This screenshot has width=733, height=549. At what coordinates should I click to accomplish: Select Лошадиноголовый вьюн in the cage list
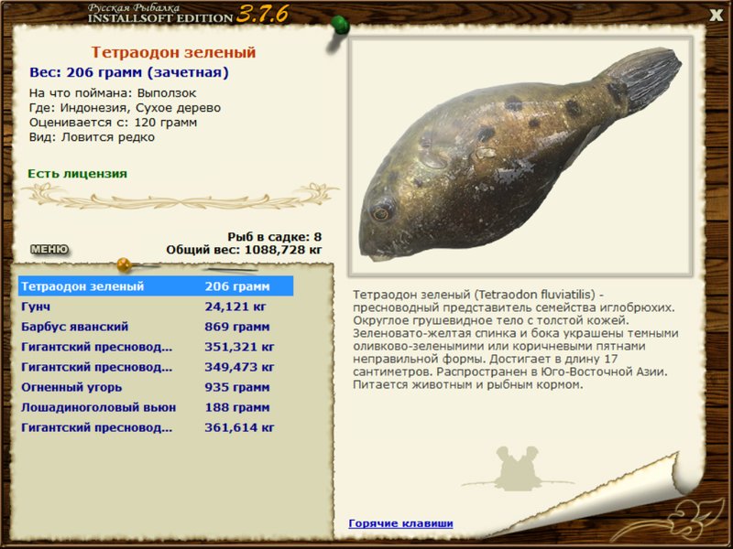[x=156, y=407]
